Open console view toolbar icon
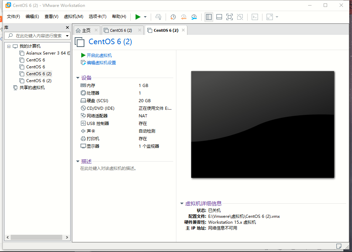 tap(255, 17)
